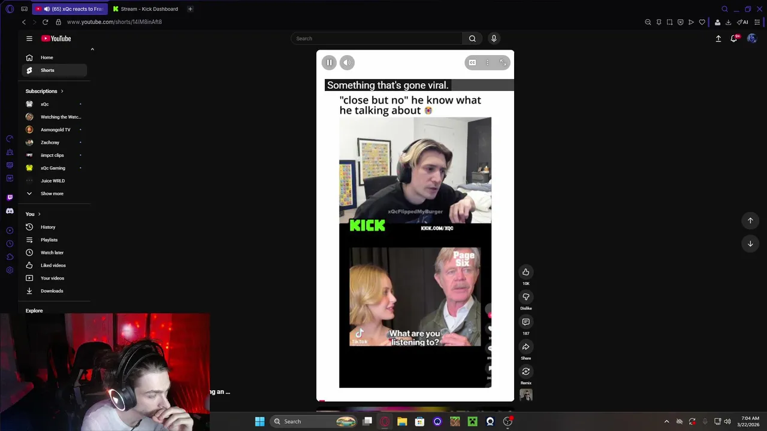The width and height of the screenshot is (767, 431).
Task: Open Asmongold TV subscription
Action: click(55, 129)
